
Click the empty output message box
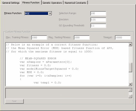67,93
